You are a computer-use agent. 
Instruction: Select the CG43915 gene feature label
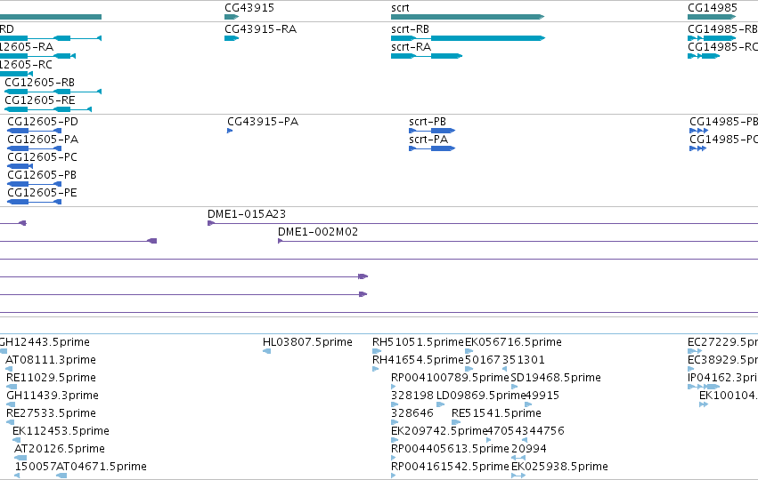point(249,8)
